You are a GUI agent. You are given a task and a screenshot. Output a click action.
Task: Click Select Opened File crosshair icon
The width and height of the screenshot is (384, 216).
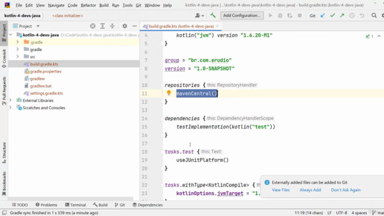point(92,26)
